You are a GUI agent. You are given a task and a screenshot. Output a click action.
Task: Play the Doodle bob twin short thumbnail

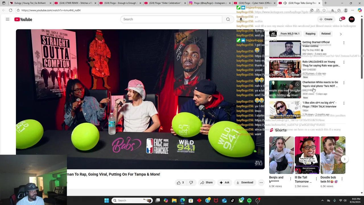click(333, 155)
